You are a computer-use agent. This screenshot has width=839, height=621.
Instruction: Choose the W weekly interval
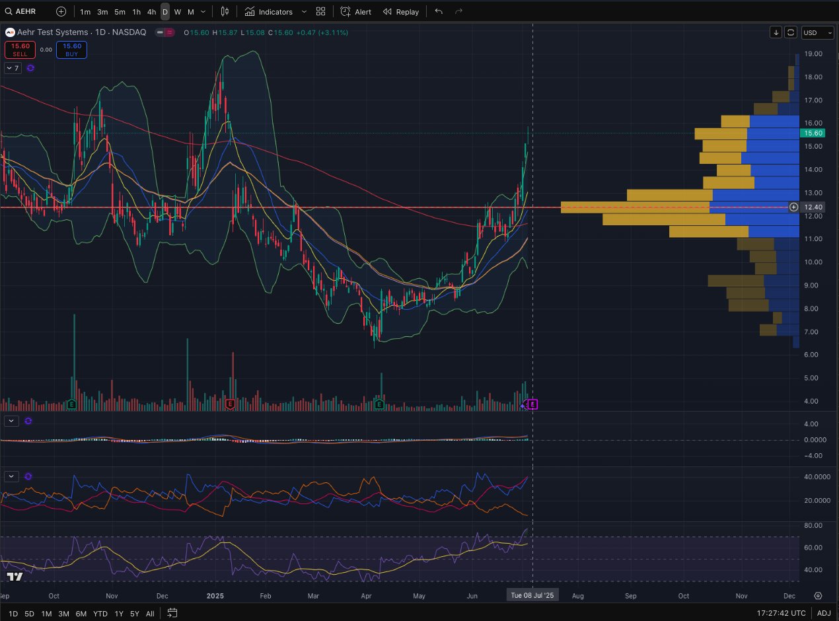[x=178, y=12]
